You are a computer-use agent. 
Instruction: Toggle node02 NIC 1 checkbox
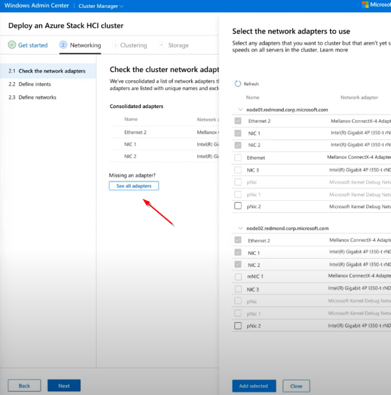point(238,252)
